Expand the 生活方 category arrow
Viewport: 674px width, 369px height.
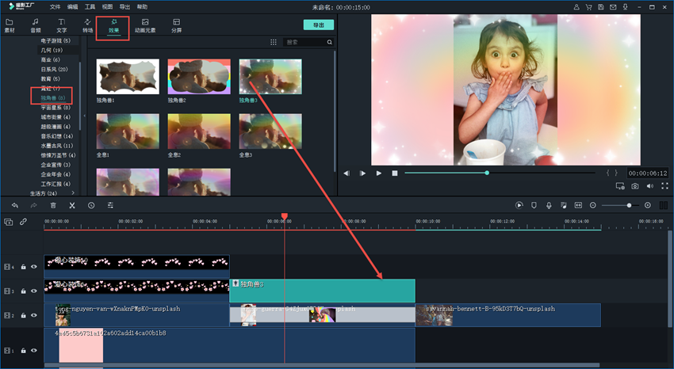[x=73, y=193]
